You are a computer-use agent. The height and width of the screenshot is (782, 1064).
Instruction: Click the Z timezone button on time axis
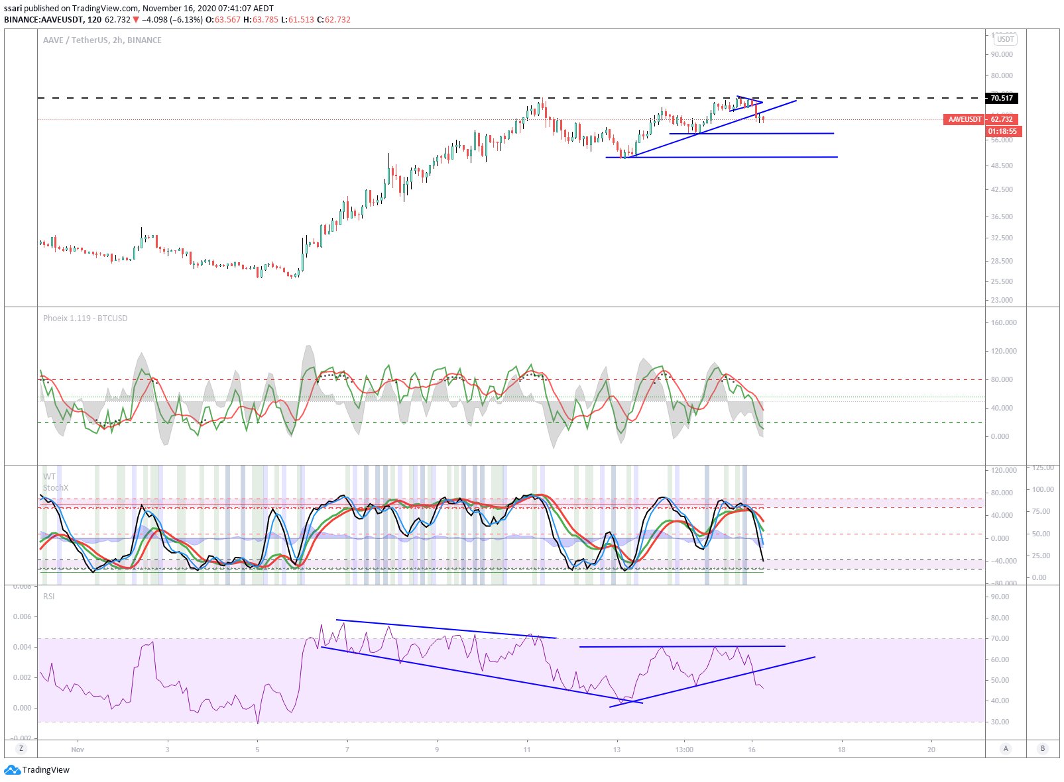click(x=21, y=748)
